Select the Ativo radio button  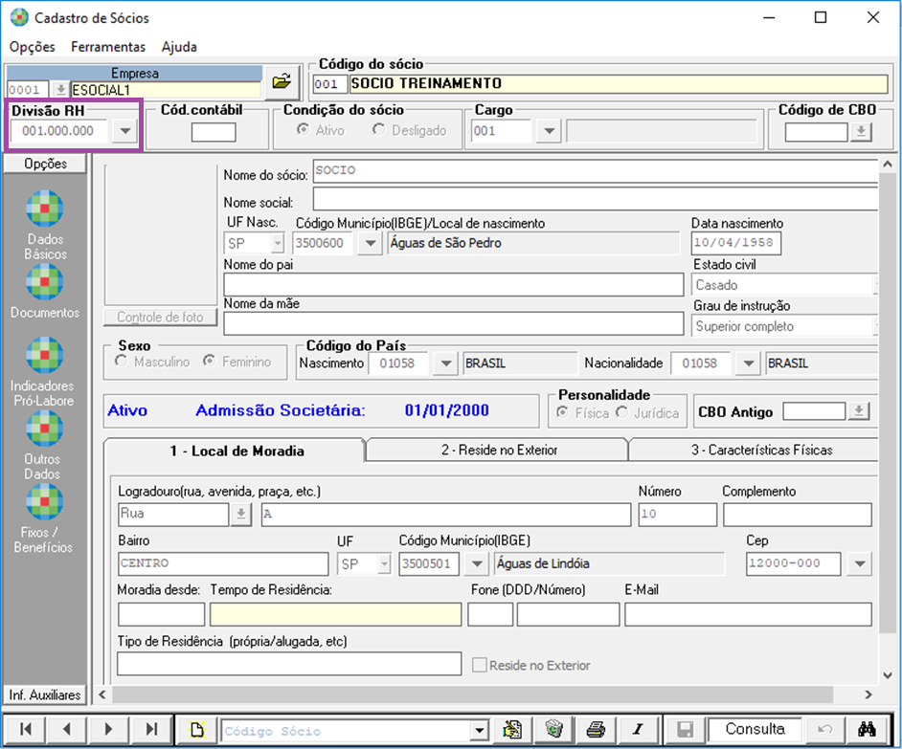point(303,129)
